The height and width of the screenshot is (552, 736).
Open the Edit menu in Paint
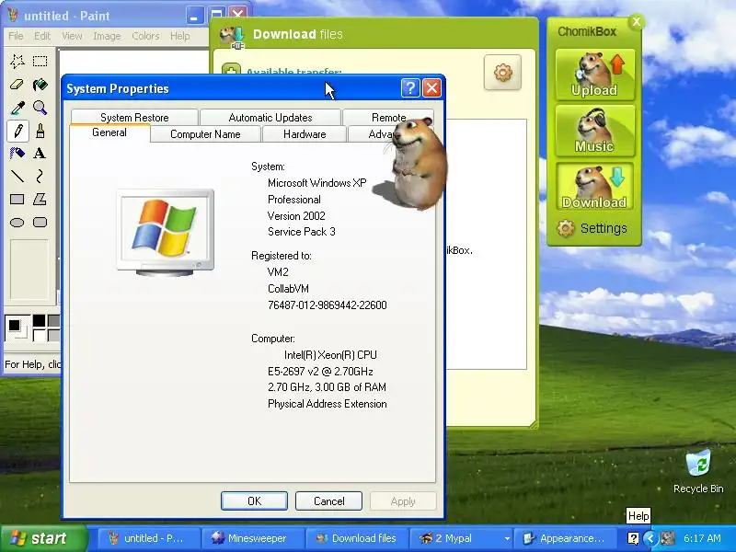[x=41, y=36]
